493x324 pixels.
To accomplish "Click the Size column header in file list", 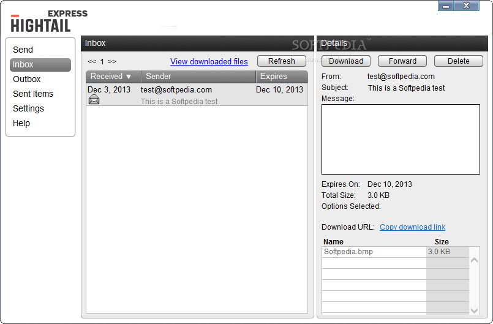I will [442, 241].
